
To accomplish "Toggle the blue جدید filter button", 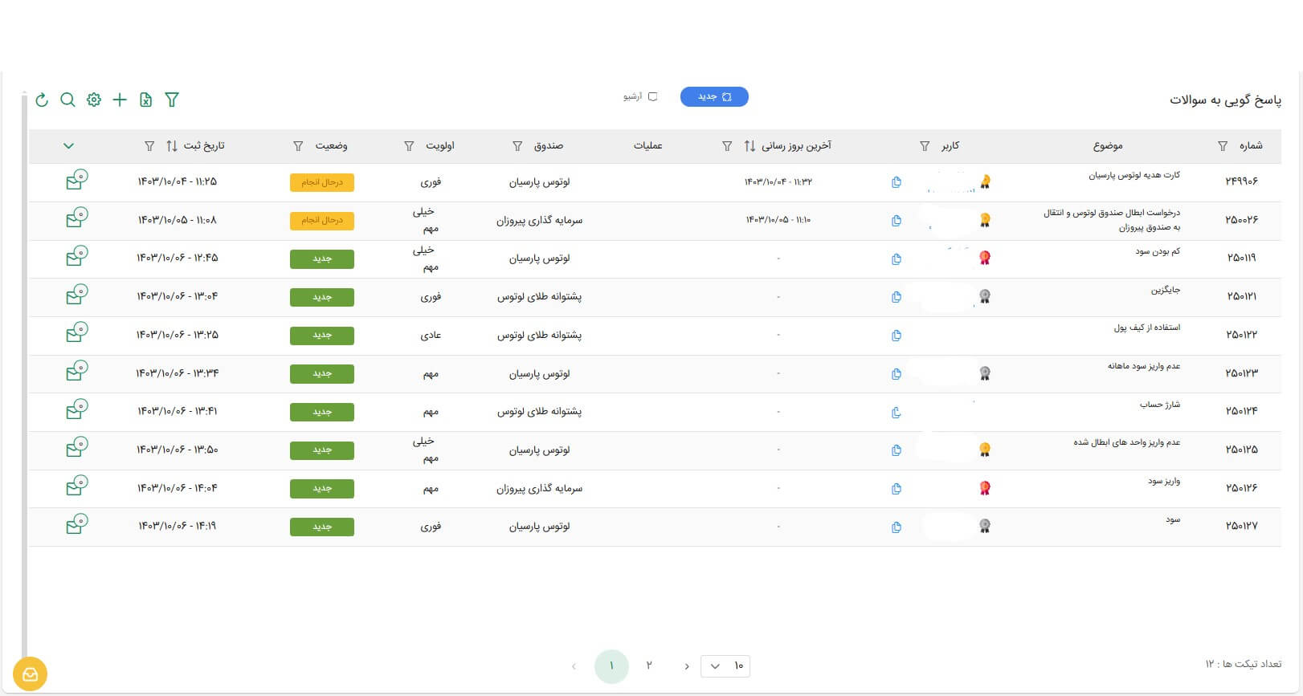I will (714, 97).
